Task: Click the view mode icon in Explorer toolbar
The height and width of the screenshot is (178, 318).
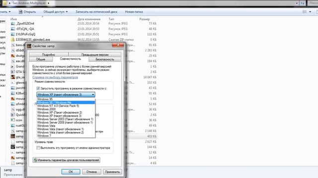Action: 305,12
